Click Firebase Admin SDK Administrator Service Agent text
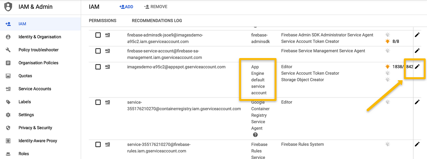Viewport: 427px width, 159px height. (327, 35)
